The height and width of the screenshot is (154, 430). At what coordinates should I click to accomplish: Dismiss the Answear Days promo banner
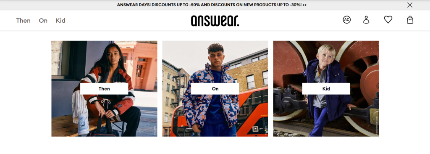pyautogui.click(x=410, y=5)
